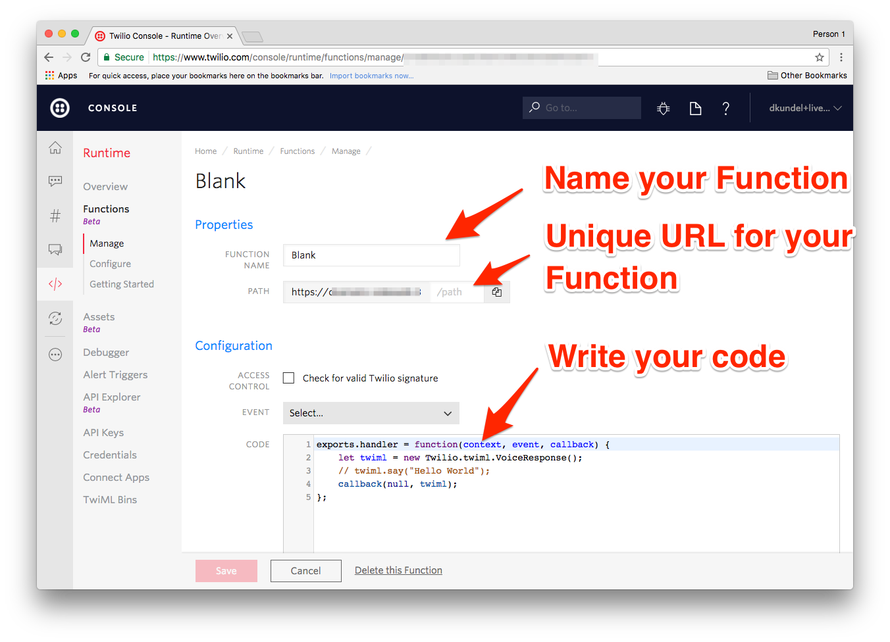The height and width of the screenshot is (642, 890).
Task: Click code line 1 exports.handler
Action: tap(463, 445)
